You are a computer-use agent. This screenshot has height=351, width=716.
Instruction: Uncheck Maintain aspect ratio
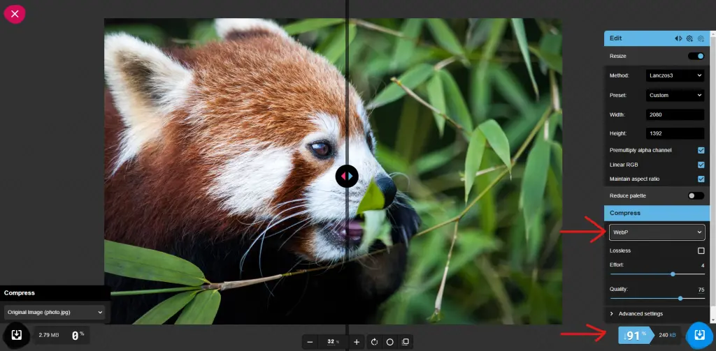[x=701, y=179]
